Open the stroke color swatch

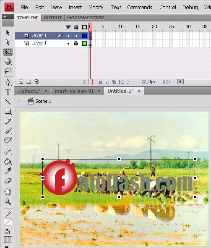pyautogui.click(x=8, y=222)
